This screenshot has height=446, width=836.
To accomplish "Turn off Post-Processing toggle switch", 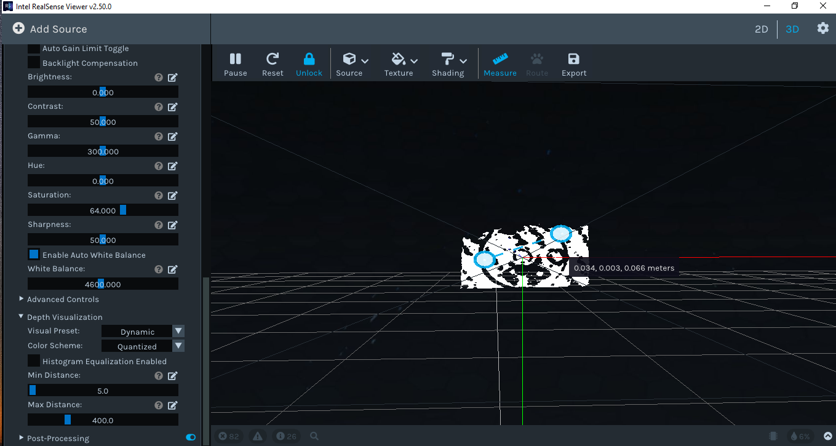I will (191, 437).
